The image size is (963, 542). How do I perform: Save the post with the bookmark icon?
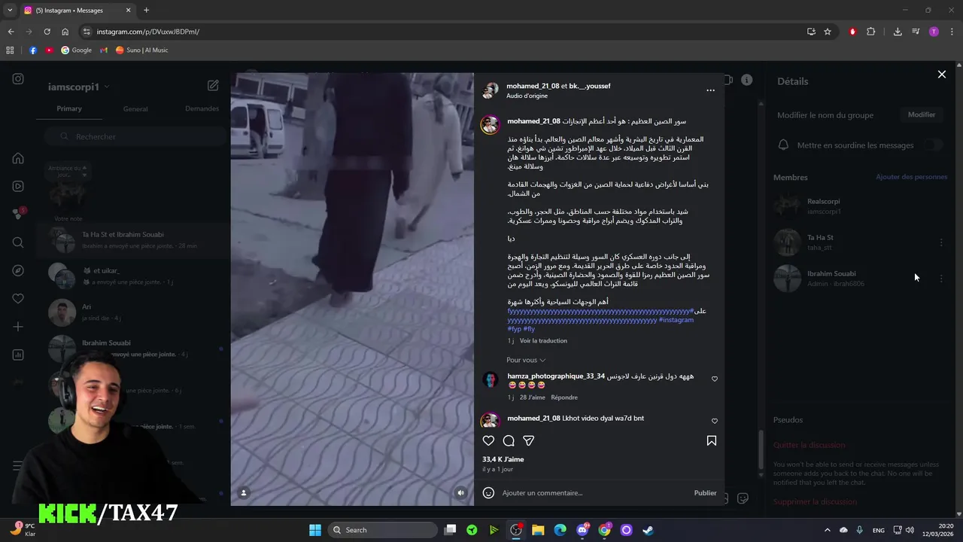pos(711,440)
